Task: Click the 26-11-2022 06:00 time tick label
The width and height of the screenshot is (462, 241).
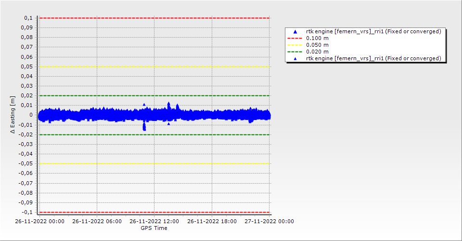Action: click(97, 222)
